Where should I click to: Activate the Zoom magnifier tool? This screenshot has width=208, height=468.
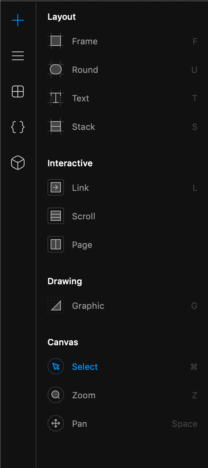coord(56,395)
